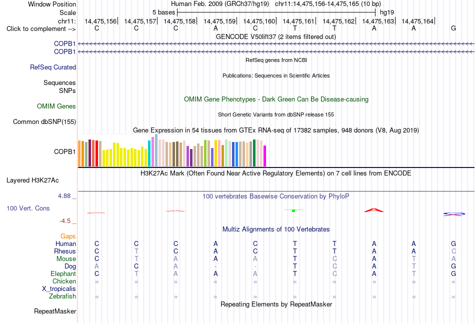Screen dimensions: 475x323
Task: Click the A base under 14,475,159
Action: [x=215, y=28]
